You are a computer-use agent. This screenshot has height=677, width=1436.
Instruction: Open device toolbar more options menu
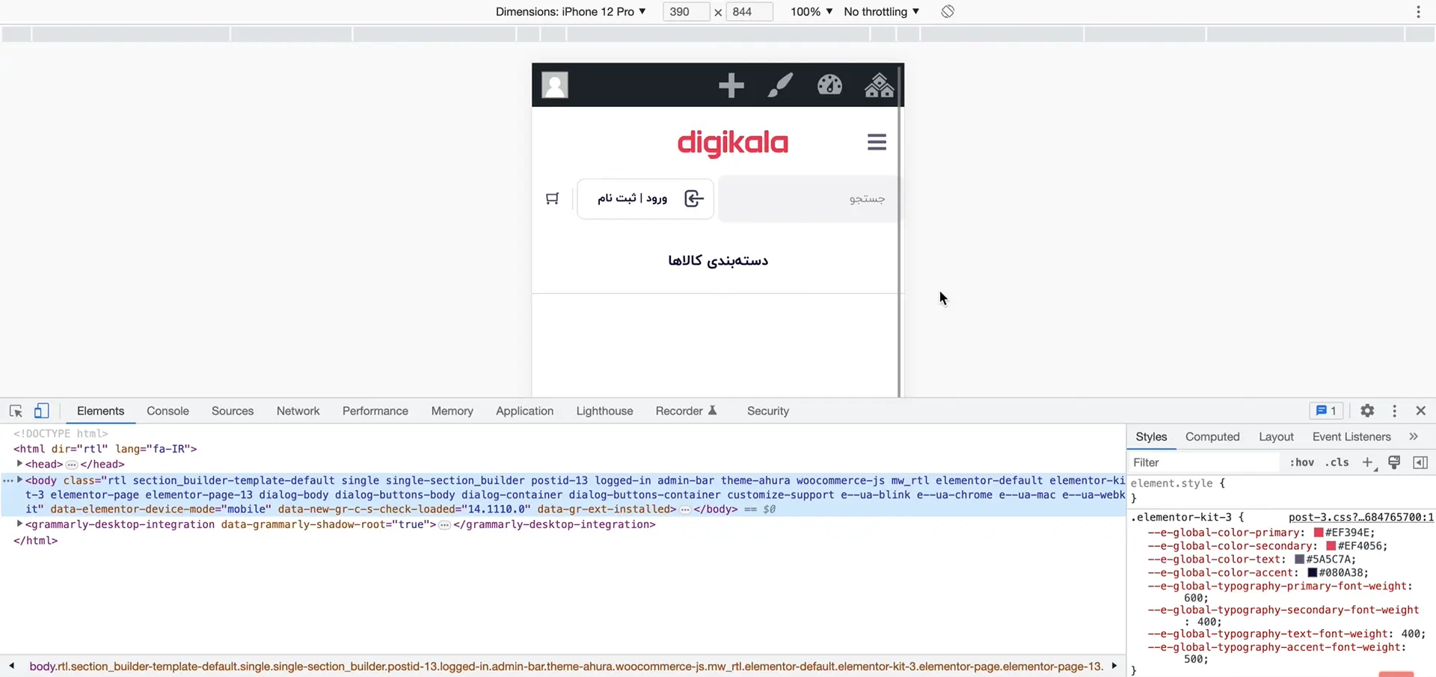pyautogui.click(x=1418, y=11)
